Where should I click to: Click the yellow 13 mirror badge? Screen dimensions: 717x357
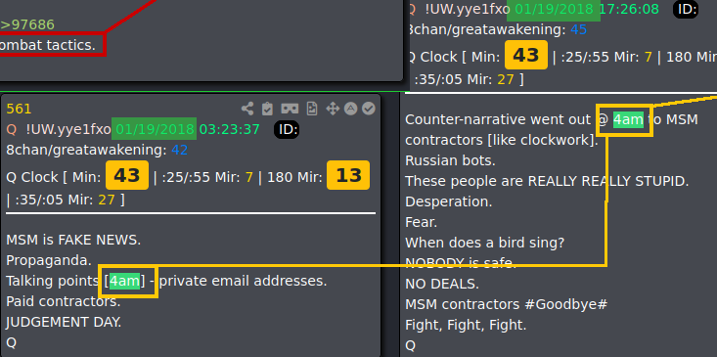pyautogui.click(x=348, y=175)
